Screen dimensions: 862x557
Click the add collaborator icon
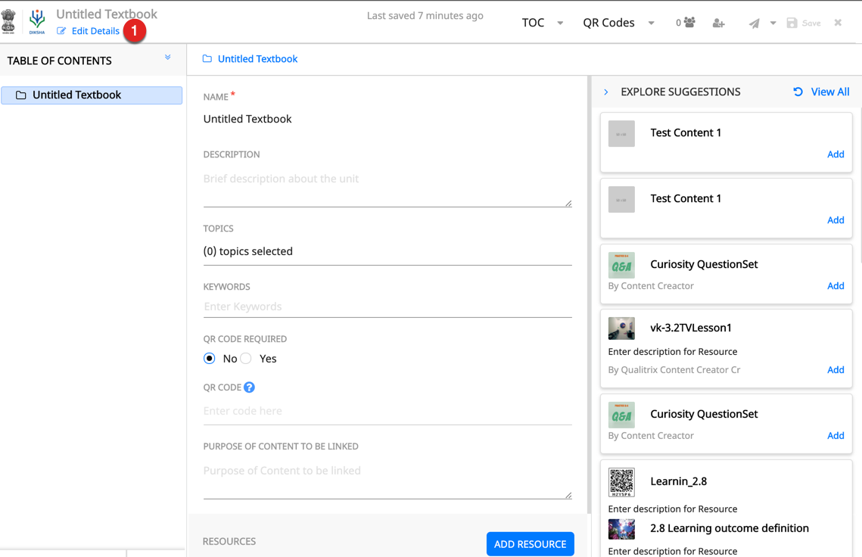point(718,23)
